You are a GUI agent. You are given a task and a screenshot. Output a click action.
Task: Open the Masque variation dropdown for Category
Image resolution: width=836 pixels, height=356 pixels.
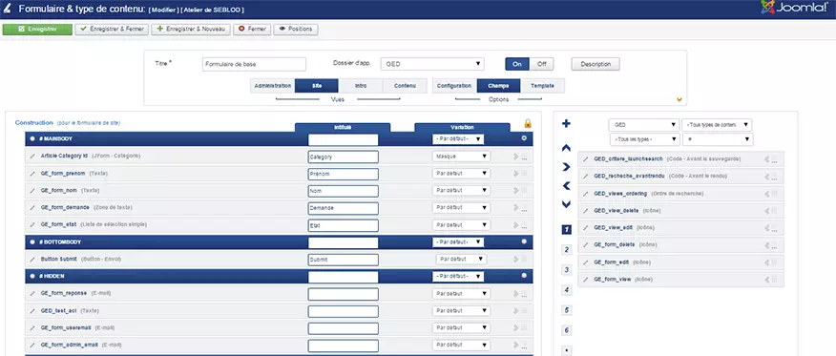tap(461, 157)
